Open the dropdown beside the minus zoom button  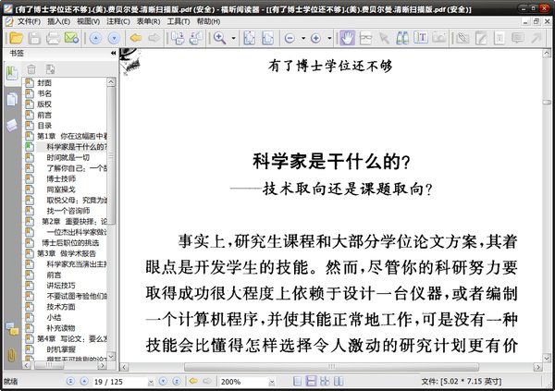click(303, 38)
